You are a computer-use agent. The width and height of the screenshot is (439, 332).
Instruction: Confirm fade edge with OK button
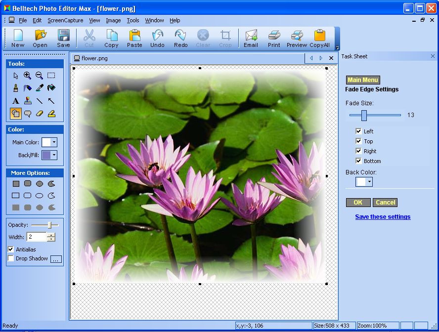point(358,202)
